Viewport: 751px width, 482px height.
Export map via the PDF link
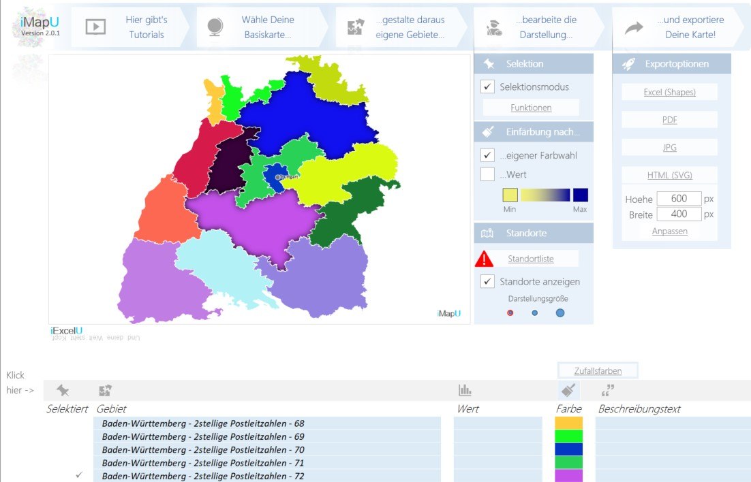tap(669, 120)
